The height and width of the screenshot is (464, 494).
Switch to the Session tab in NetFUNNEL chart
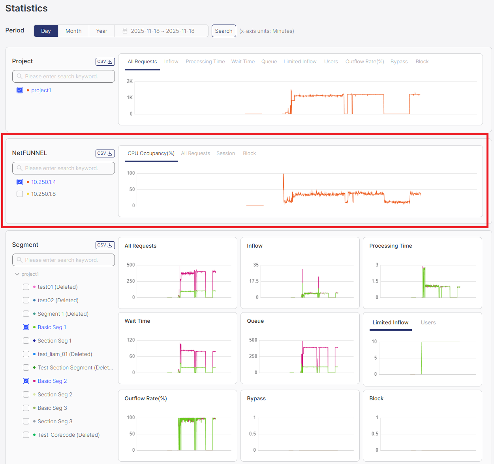coord(225,153)
